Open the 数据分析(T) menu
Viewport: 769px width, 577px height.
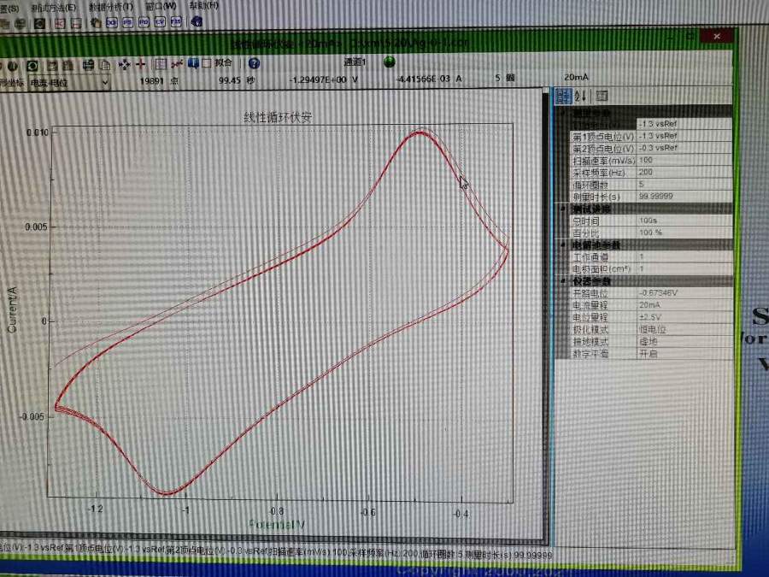(x=111, y=6)
